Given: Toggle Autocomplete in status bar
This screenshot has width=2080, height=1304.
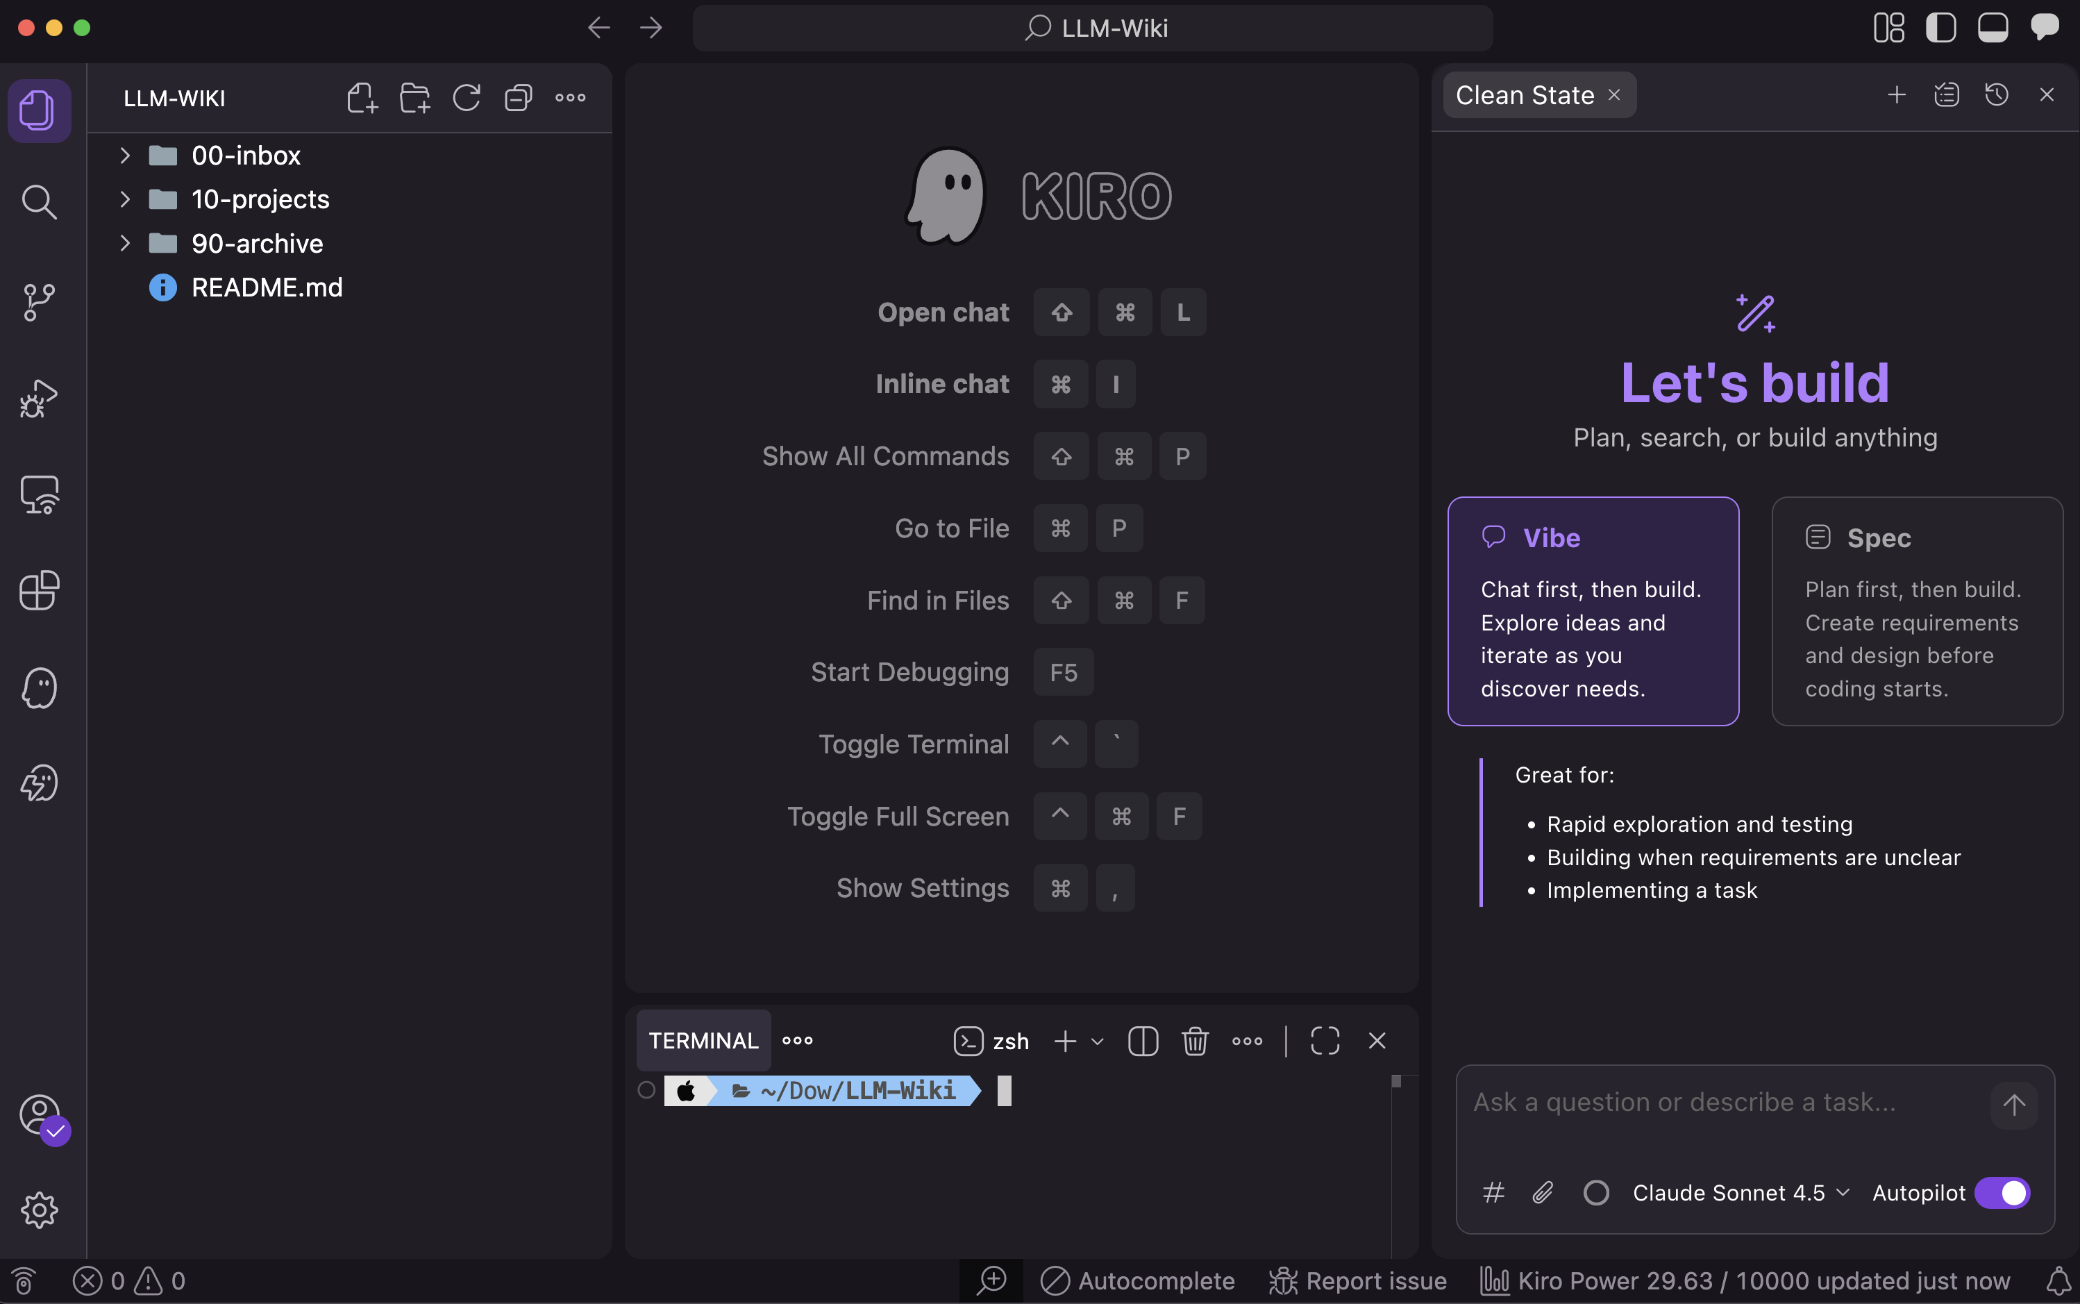Looking at the screenshot, I should coord(1137,1280).
